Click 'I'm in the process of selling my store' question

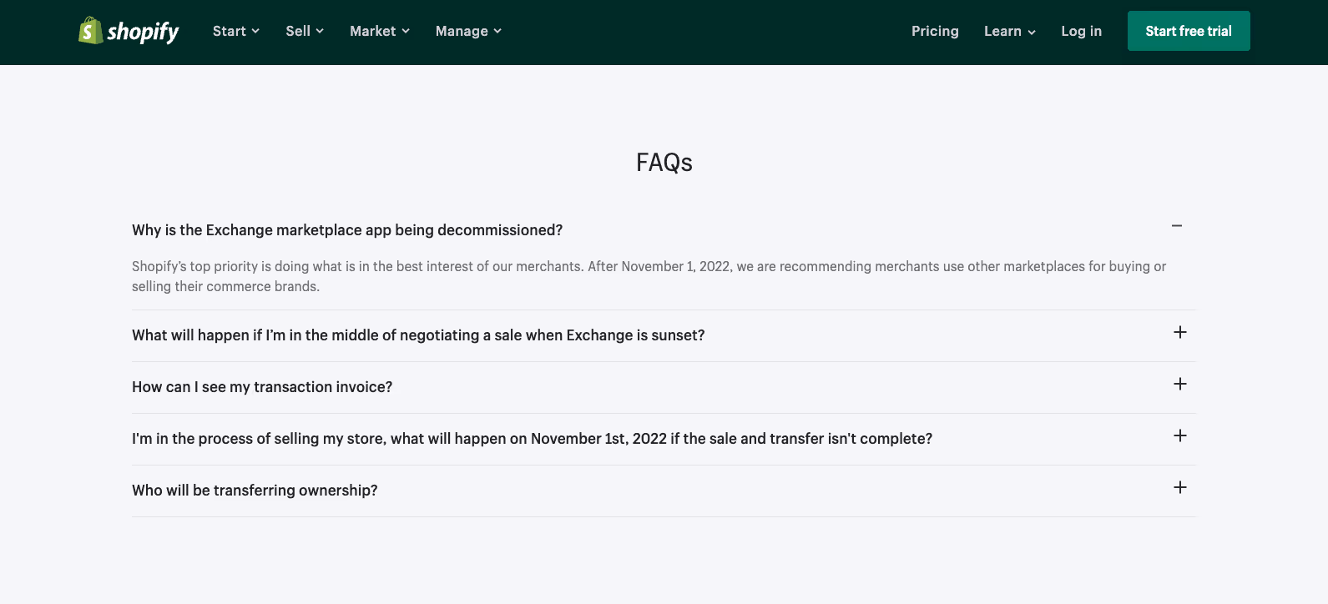532,439
